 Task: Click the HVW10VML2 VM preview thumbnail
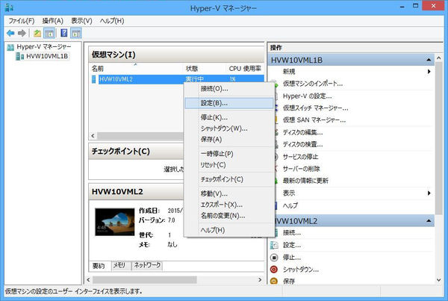114,222
